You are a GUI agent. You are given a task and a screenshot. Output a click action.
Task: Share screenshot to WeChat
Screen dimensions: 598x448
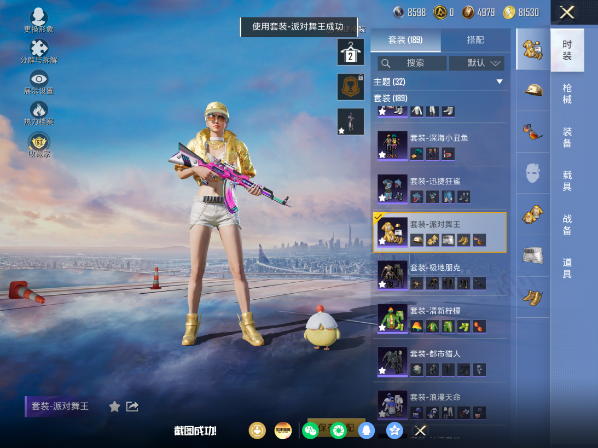coord(310,431)
